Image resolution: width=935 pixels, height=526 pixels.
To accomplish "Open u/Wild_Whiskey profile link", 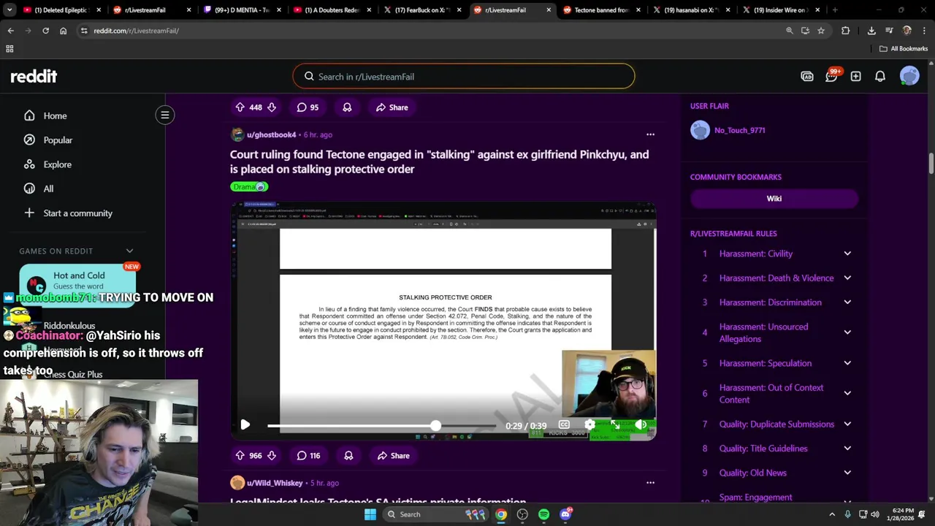I will (x=275, y=483).
